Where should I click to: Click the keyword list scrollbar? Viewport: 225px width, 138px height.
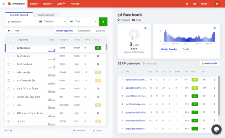tap(106, 47)
